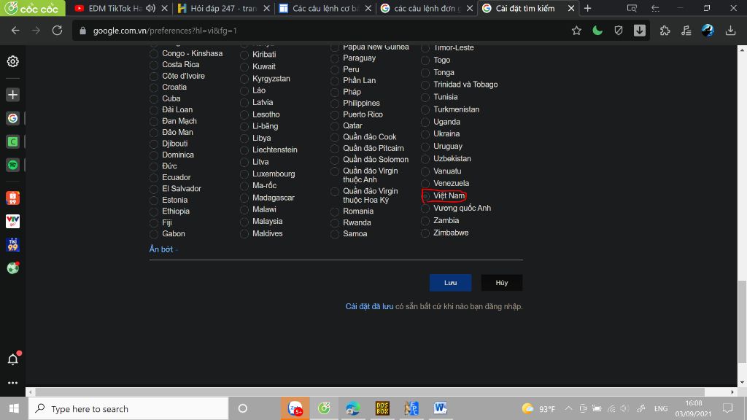The width and height of the screenshot is (747, 420).
Task: Open the Tiki sidebar shortcut
Action: click(13, 245)
